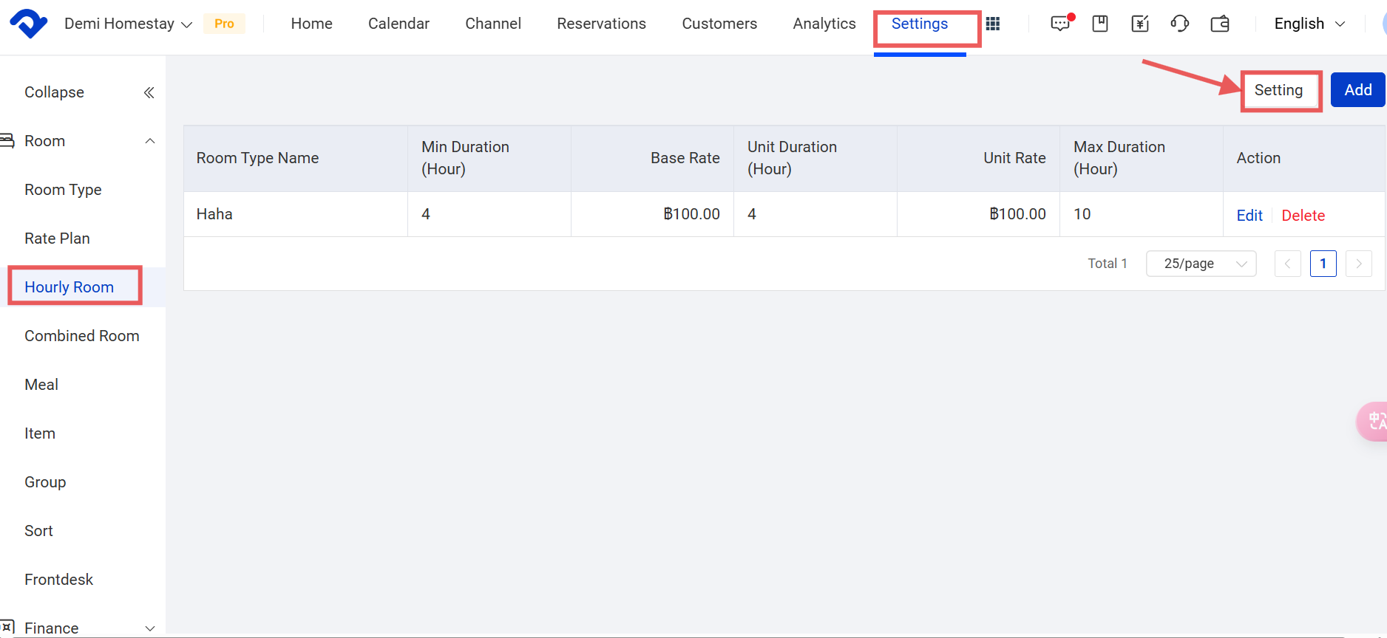This screenshot has width=1387, height=638.
Task: Expand the Demi Homestay property selector
Action: click(x=128, y=24)
